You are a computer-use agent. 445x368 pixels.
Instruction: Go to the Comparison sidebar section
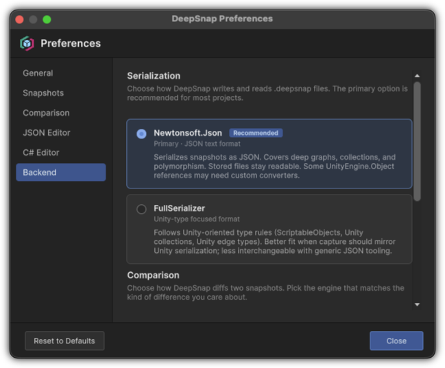coord(61,113)
